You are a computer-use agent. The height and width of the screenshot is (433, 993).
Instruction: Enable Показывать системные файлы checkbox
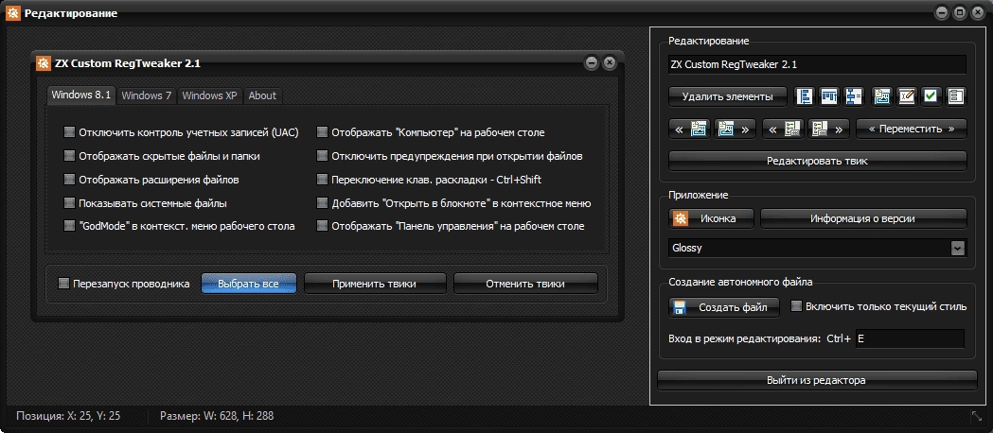point(145,203)
